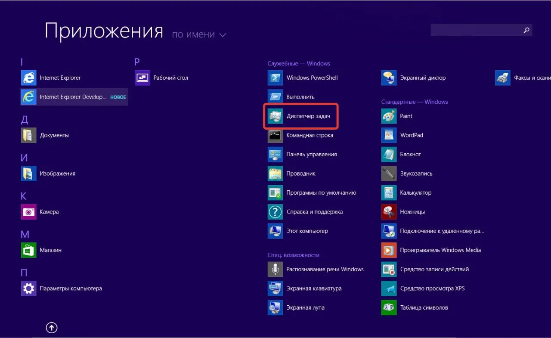
Task: Launch Распознавание речи Windows icon
Action: click(x=275, y=270)
